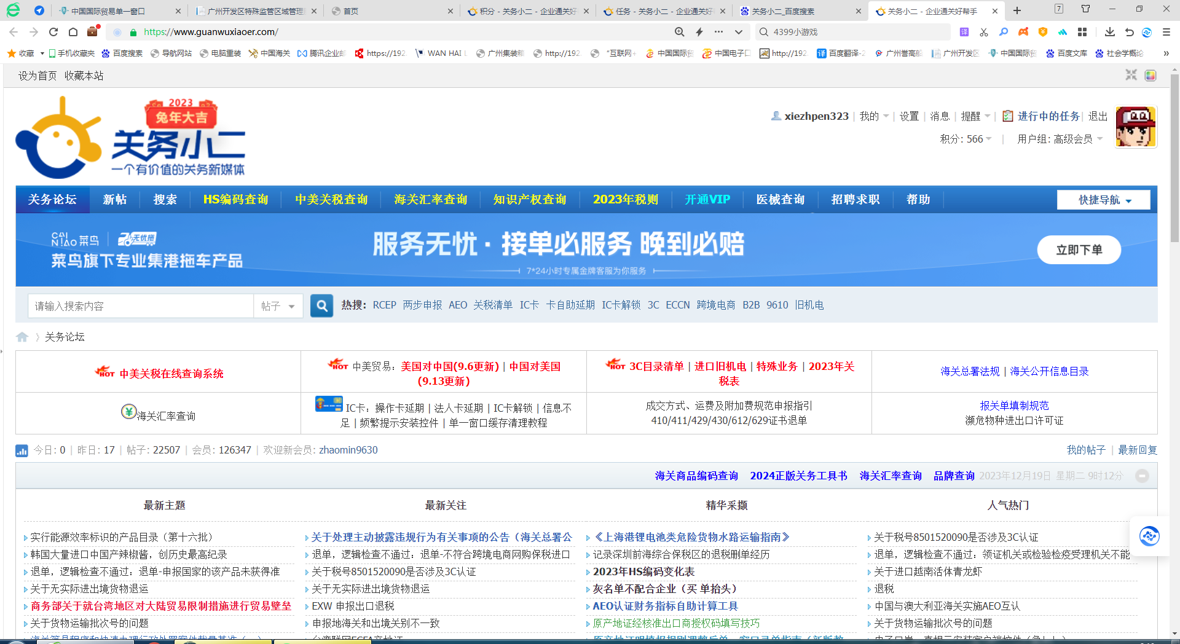Open the briefcase toolbox icon

pos(92,31)
